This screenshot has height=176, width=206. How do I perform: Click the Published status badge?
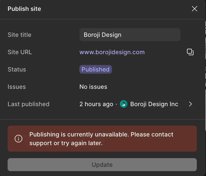(95, 69)
